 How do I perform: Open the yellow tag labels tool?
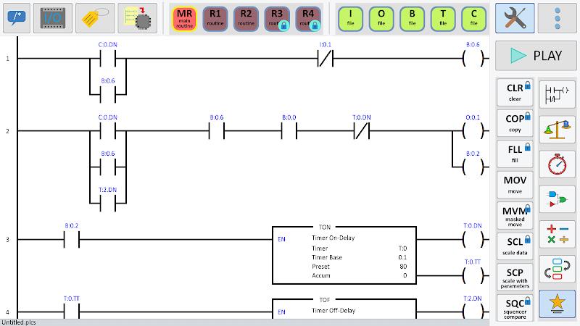[x=95, y=17]
